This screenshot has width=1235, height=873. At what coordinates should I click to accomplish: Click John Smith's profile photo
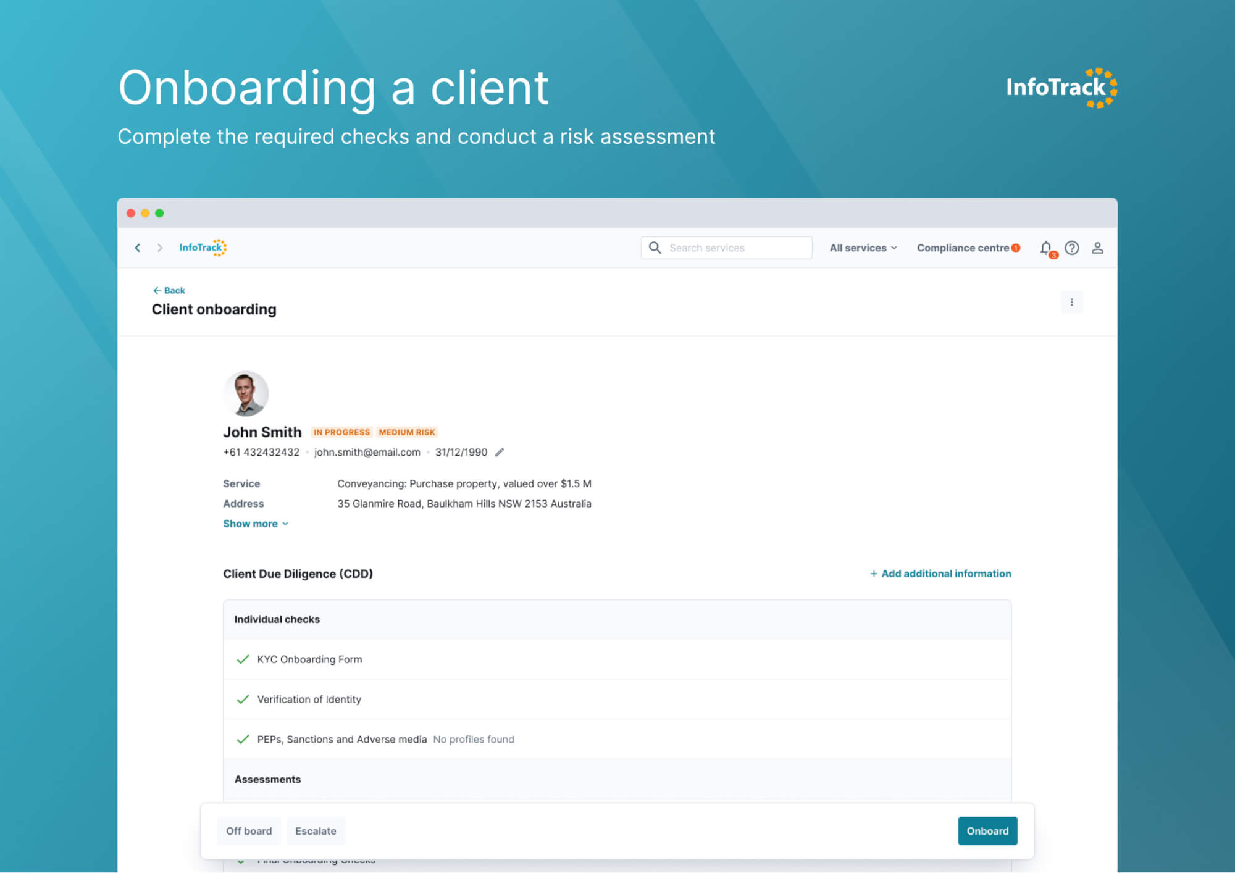coord(246,393)
